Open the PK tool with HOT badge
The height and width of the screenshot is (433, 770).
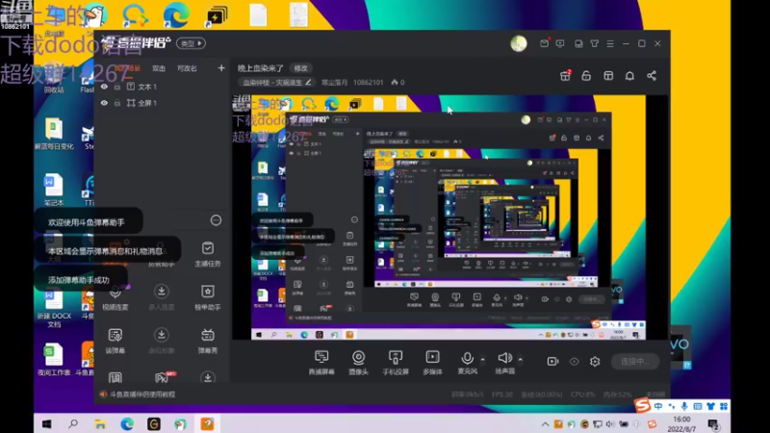[x=163, y=377]
